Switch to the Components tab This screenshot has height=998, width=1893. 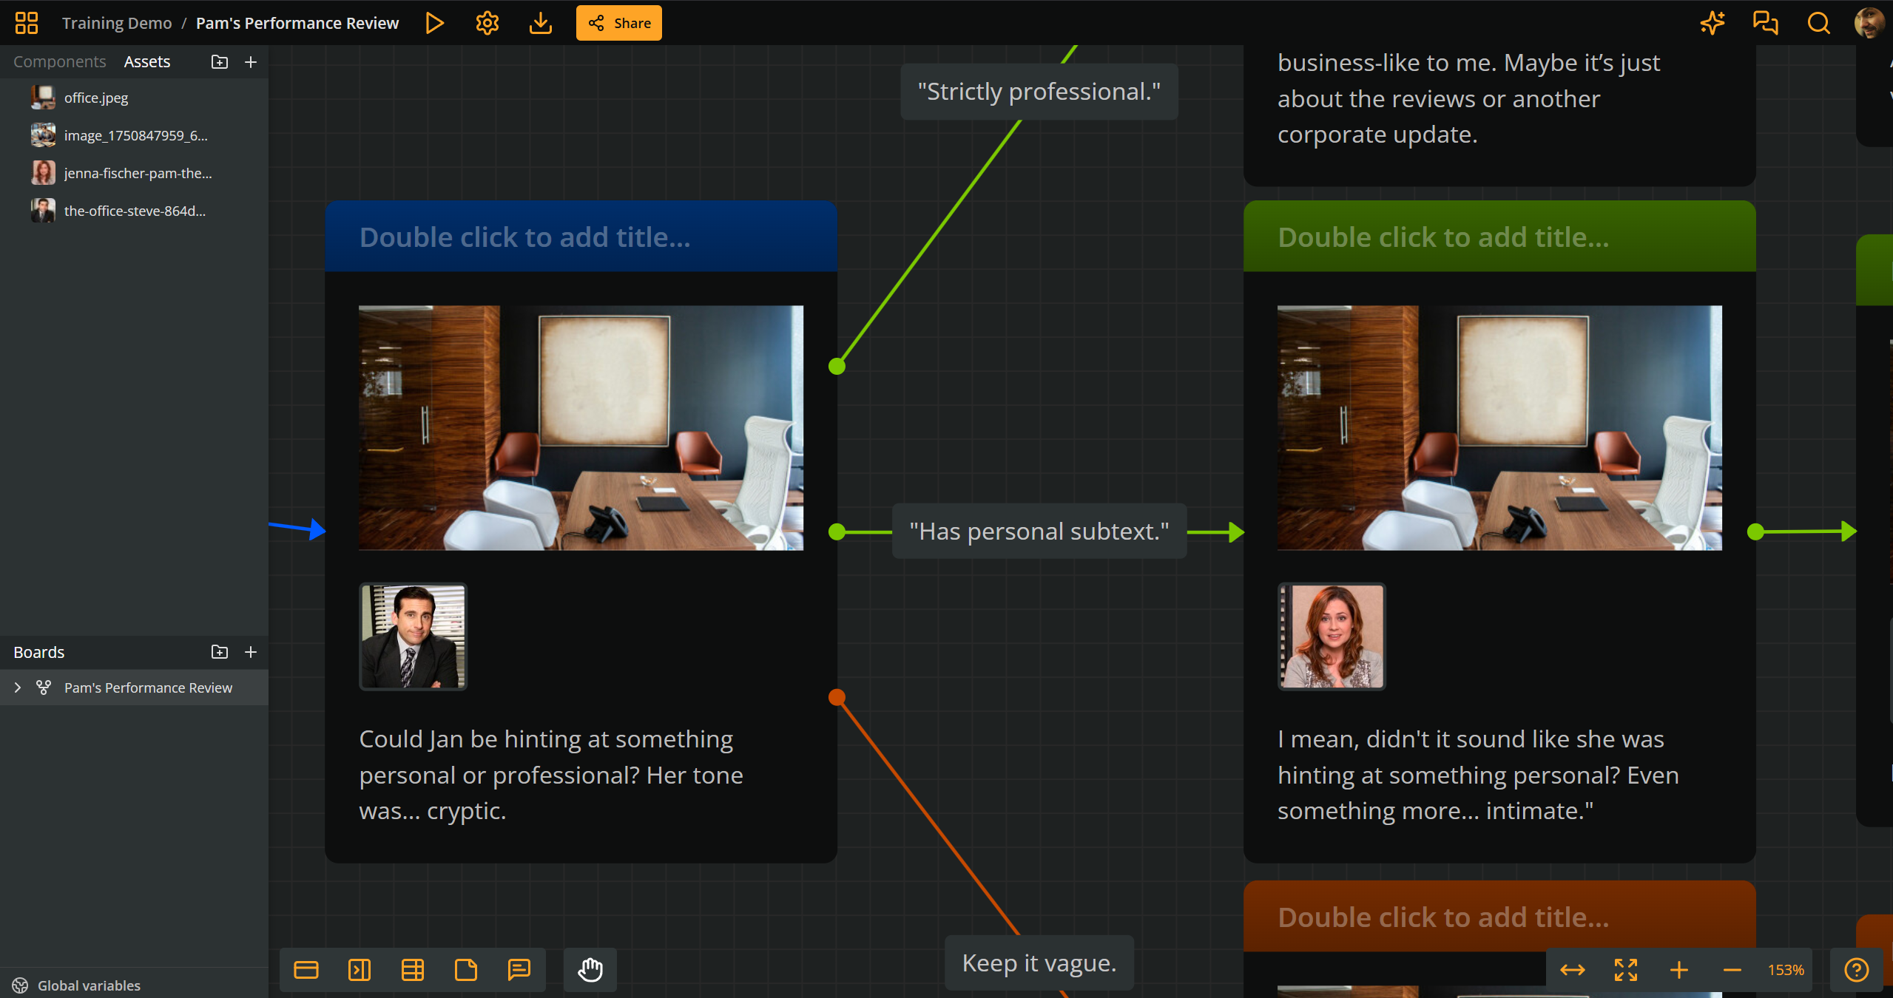(x=59, y=61)
